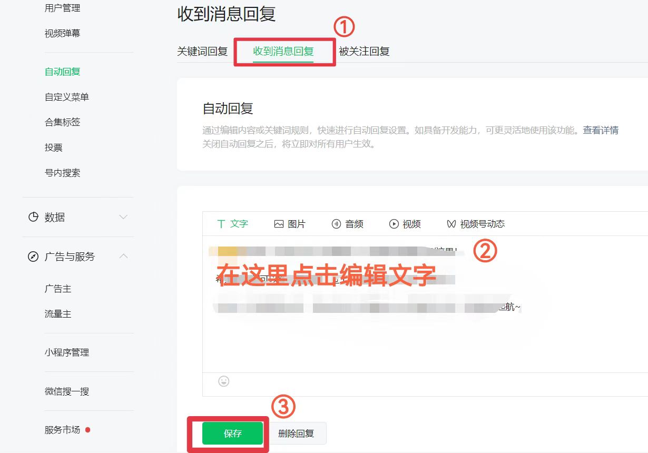Image resolution: width=648 pixels, height=453 pixels.
Task: Collapse the 广告与服务 section
Action: tap(123, 257)
